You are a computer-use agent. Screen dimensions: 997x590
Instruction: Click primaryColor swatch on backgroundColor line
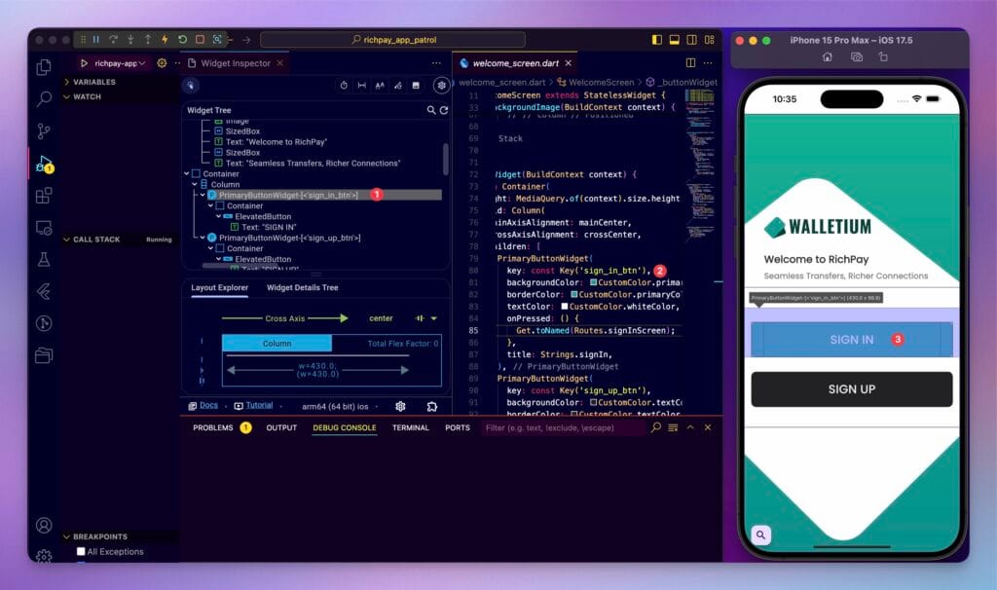click(x=593, y=282)
